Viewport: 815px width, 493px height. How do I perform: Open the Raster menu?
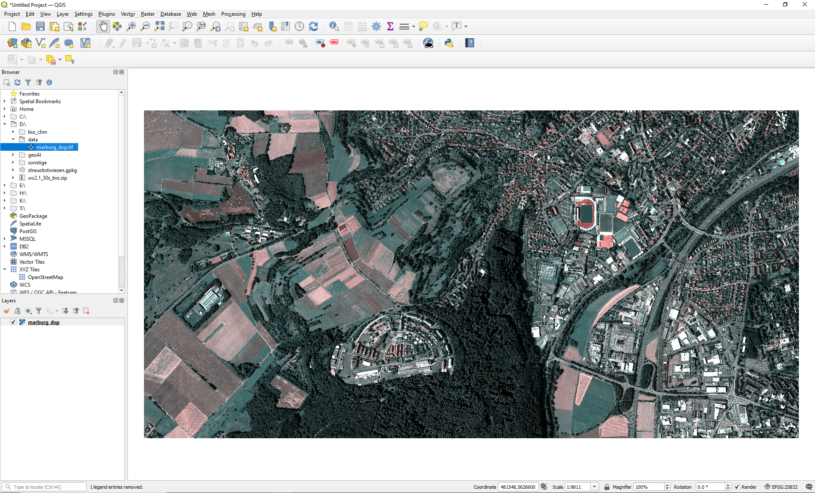pyautogui.click(x=148, y=14)
